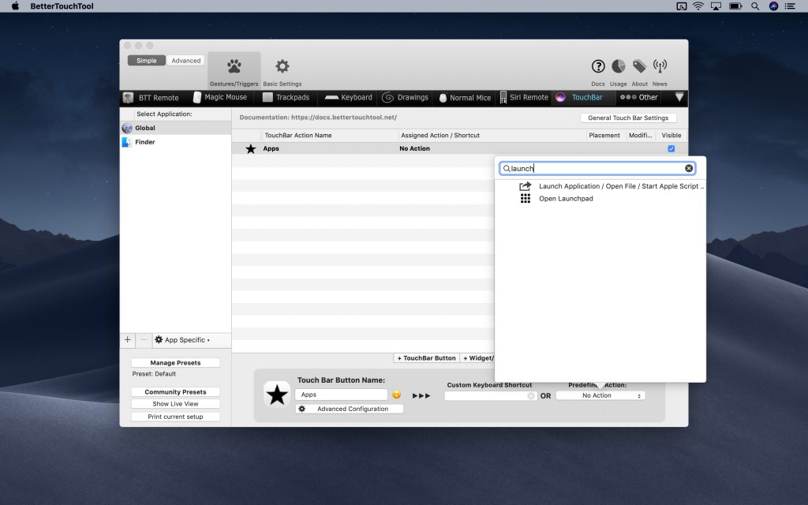This screenshot has width=808, height=505.
Task: Click Print current setup
Action: (x=175, y=417)
